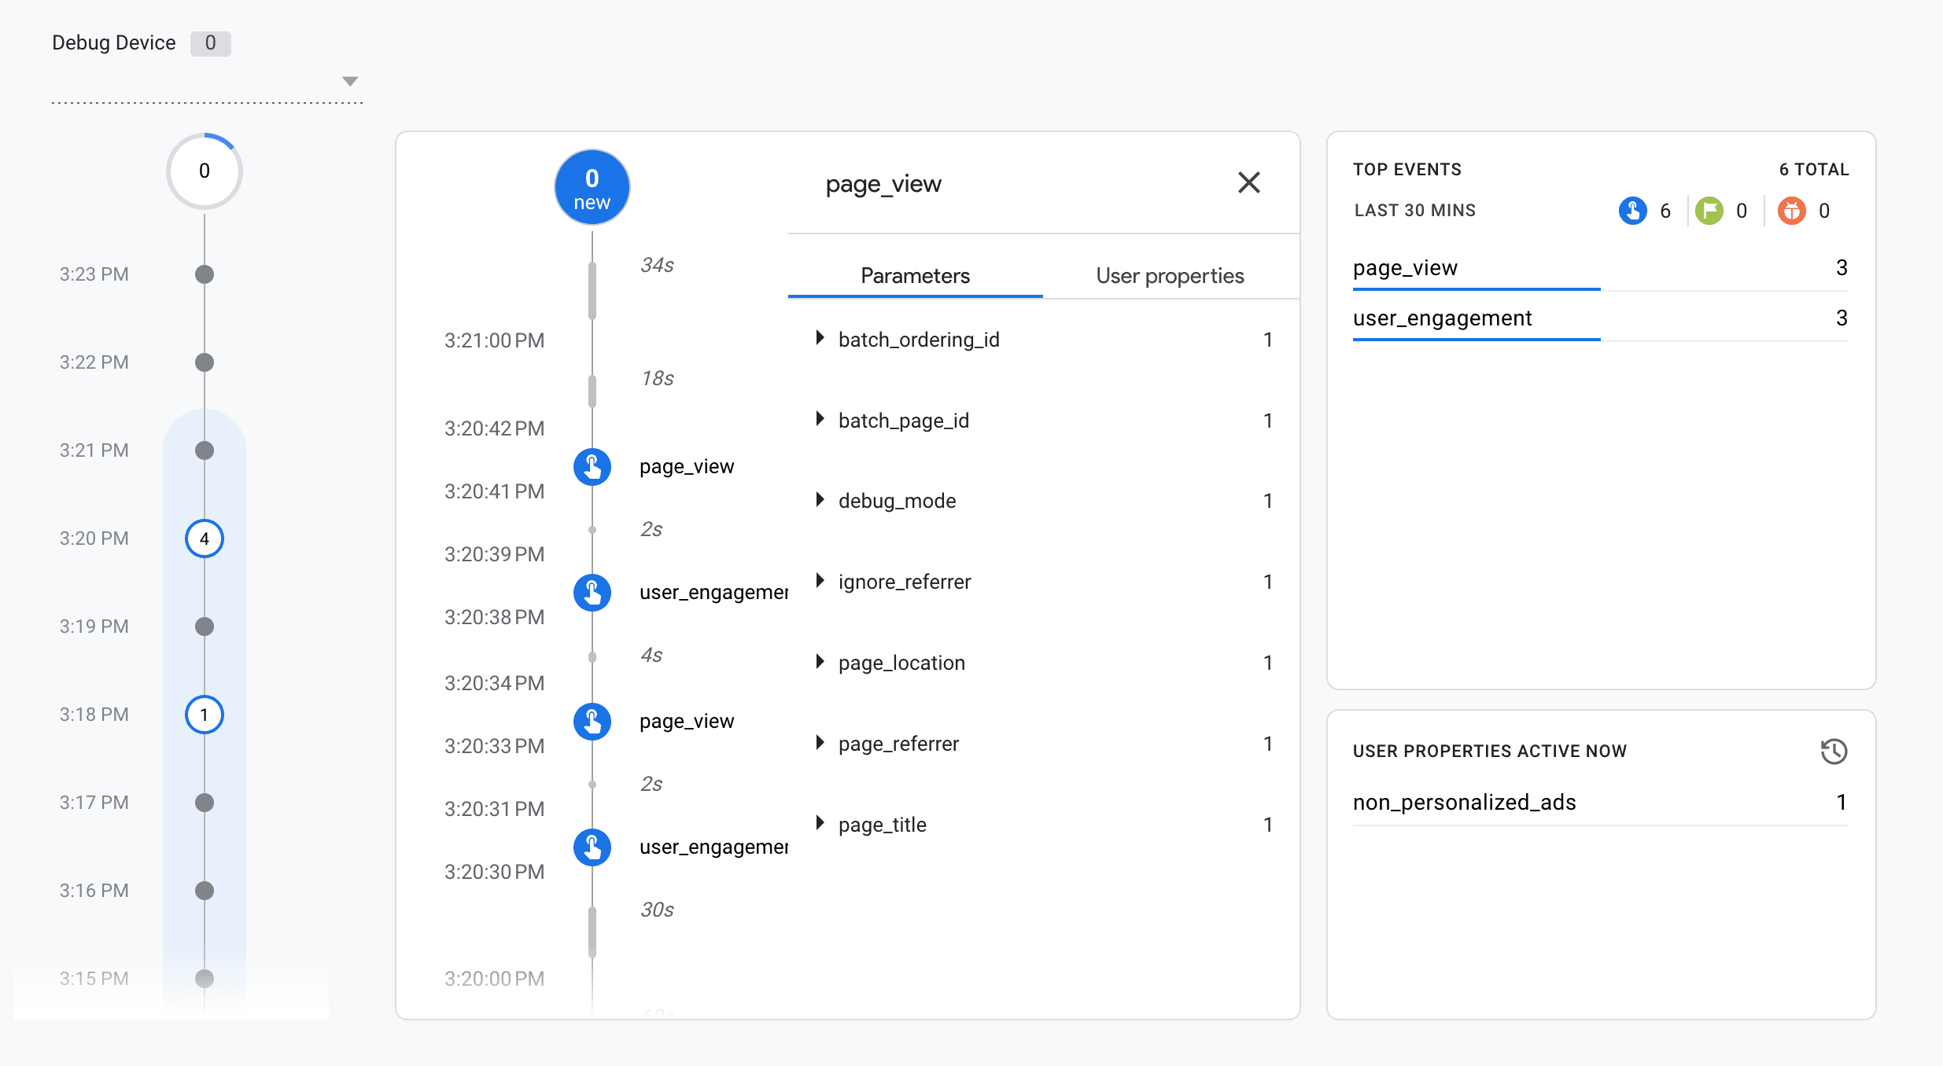This screenshot has width=1943, height=1066.
Task: Switch to the User properties tab
Action: (x=1170, y=276)
